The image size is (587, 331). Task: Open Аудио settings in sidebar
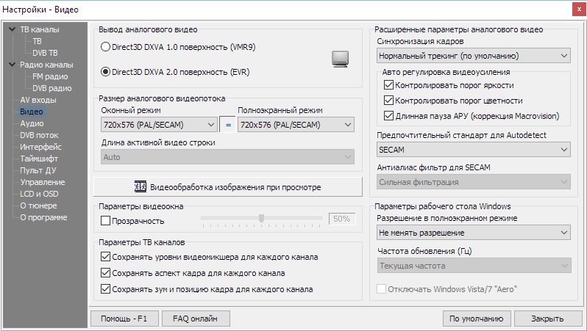(32, 123)
